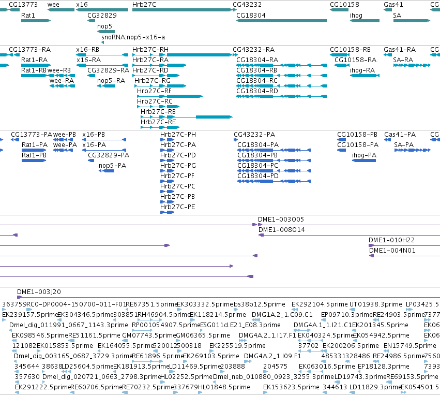Click the CG13773 gene label
Viewport: 440px width, 395px height.
pyautogui.click(x=23, y=5)
